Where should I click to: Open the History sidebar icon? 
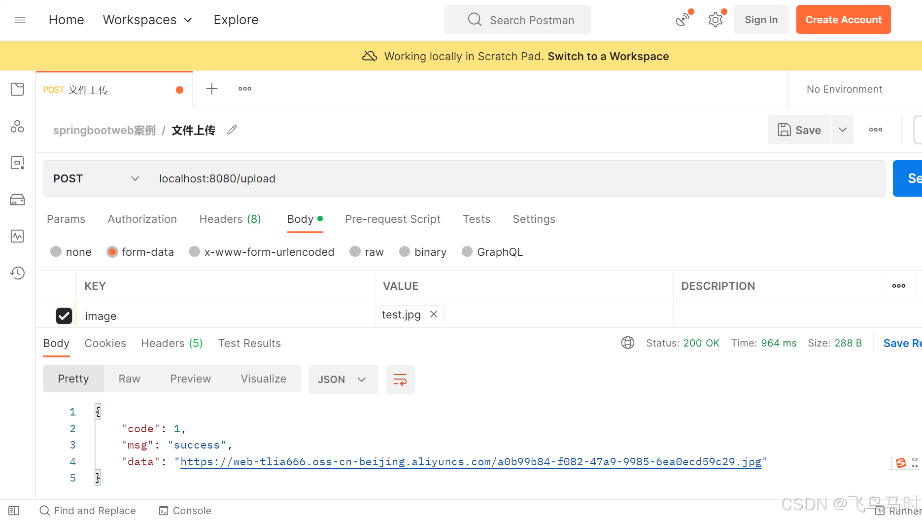(17, 273)
